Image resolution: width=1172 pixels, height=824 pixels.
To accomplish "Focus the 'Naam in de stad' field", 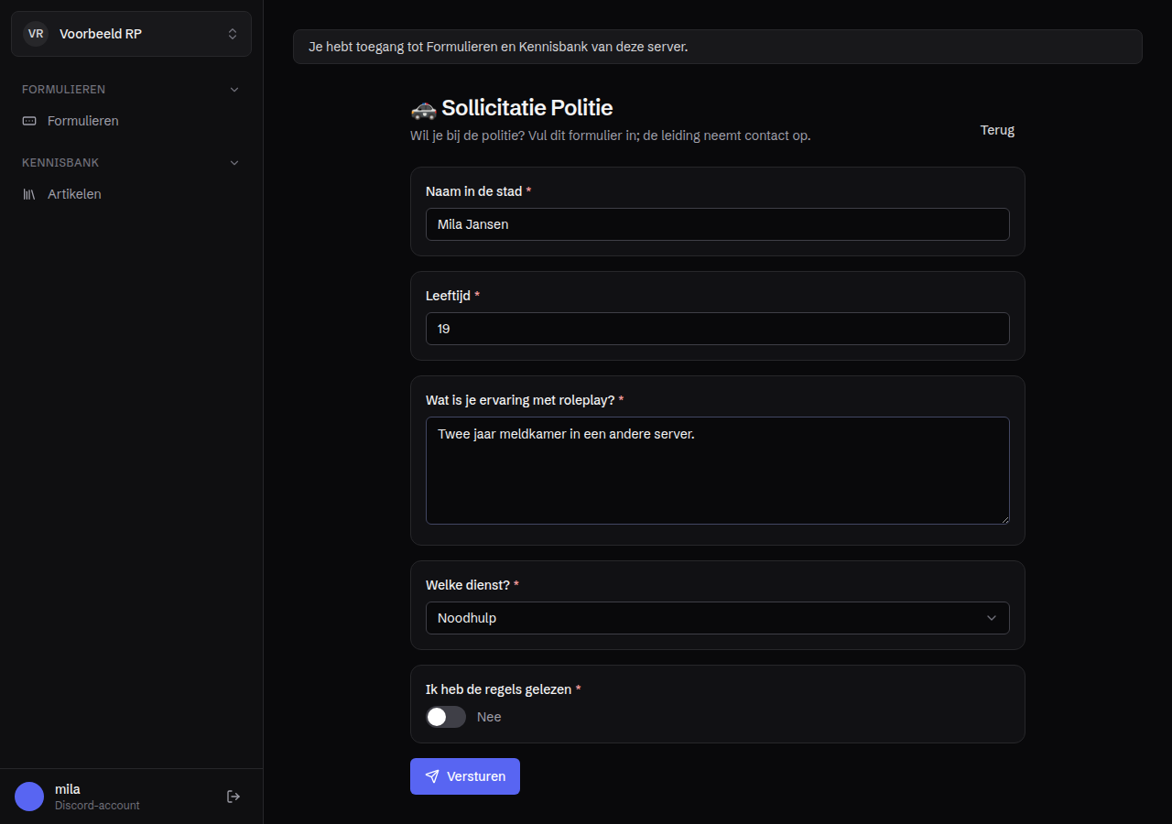I will click(718, 224).
